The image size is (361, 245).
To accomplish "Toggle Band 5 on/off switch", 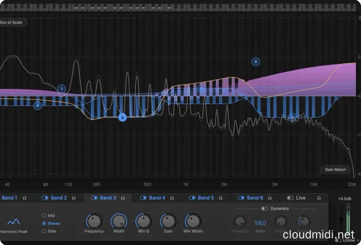I will pyautogui.click(x=192, y=198).
